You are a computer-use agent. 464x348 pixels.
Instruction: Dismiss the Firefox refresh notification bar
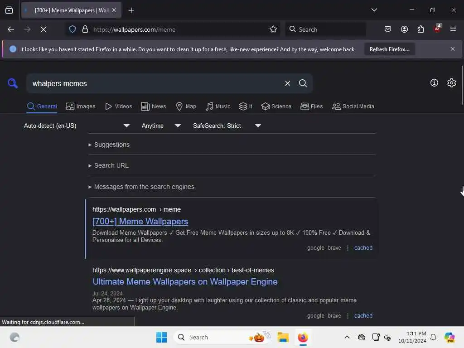point(453,49)
